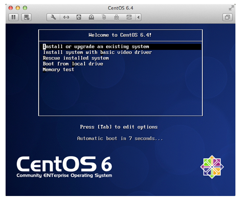Click the network adapter icon

click(66, 18)
